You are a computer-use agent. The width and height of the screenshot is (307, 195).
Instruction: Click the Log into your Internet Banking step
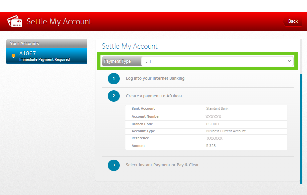[x=155, y=79]
